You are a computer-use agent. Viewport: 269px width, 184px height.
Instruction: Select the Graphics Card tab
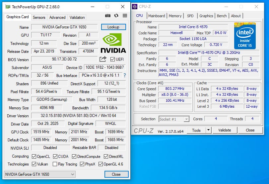coord(18,17)
